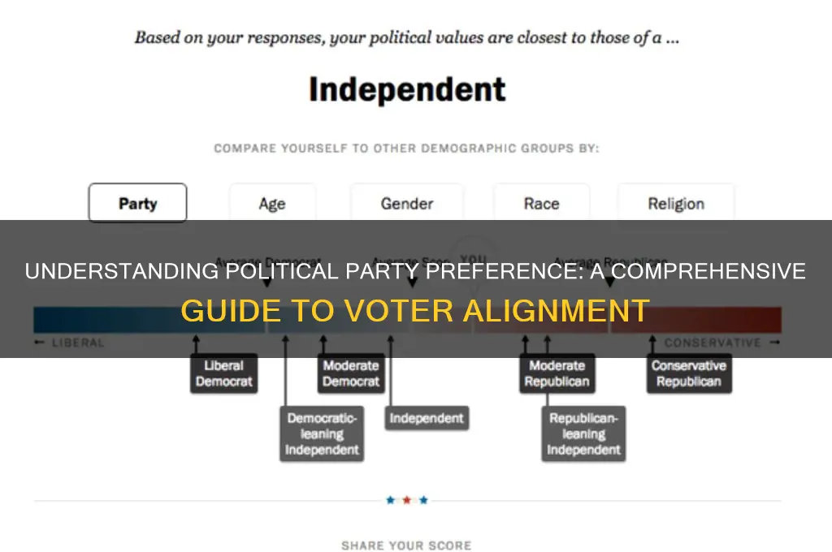832x552 pixels.
Task: Open the Moderate Democrat category label
Action: click(351, 373)
